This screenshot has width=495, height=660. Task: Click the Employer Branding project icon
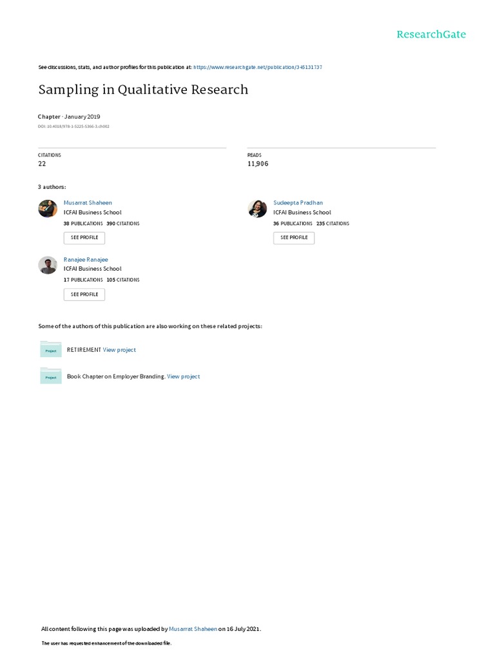(51, 376)
